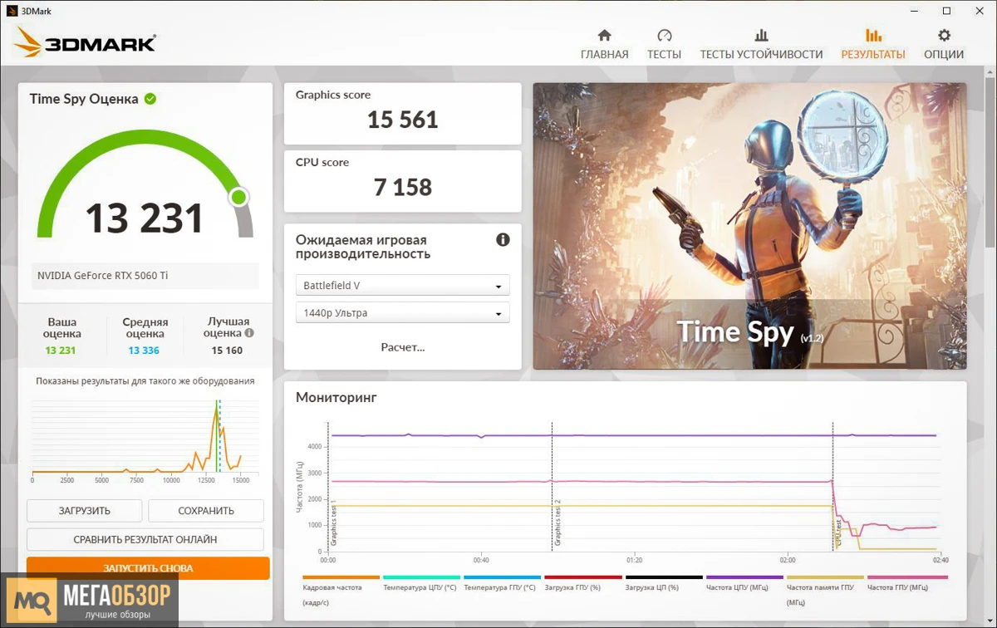Click the Time Spy preview image
Viewport: 997px width, 628px height.
pyautogui.click(x=749, y=226)
